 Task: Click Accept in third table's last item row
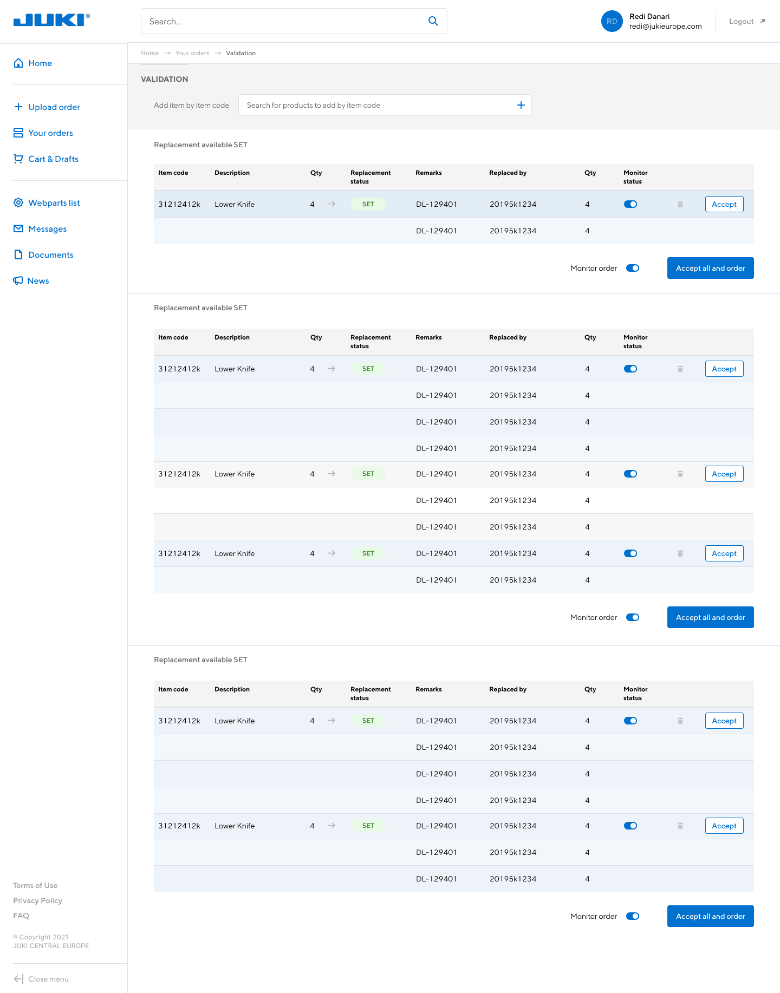724,826
